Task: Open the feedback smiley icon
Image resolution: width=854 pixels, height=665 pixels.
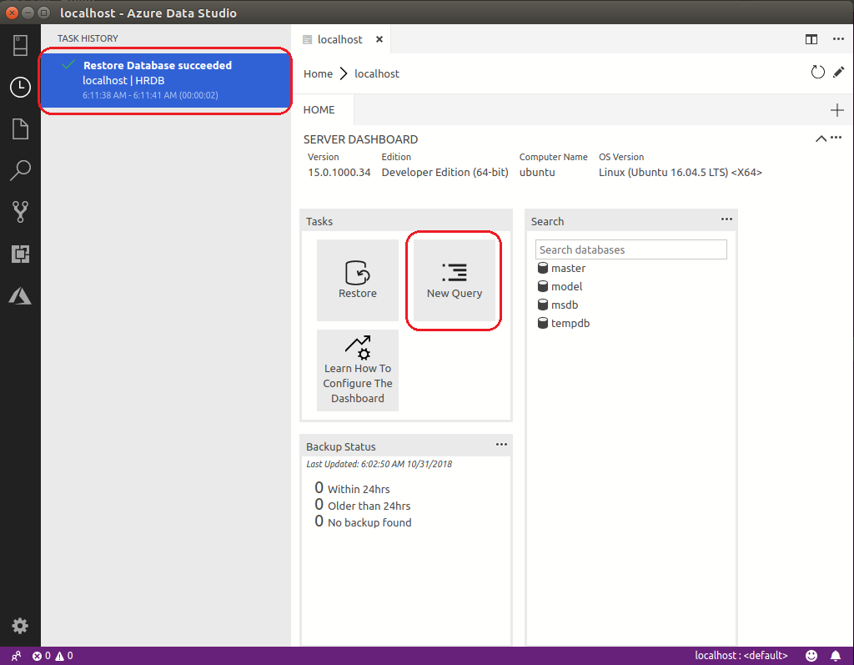Action: tap(811, 655)
